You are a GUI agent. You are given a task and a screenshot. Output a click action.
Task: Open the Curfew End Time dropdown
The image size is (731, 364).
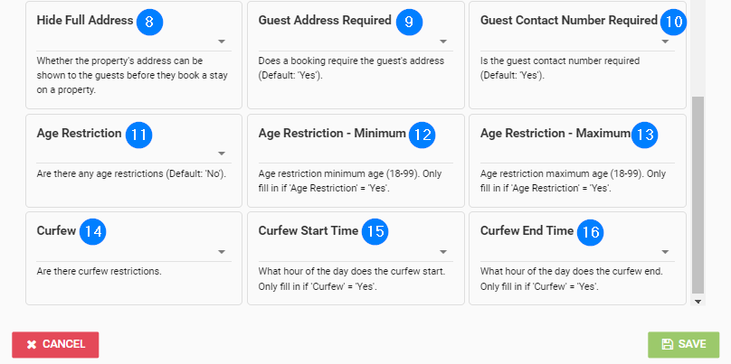(577, 252)
